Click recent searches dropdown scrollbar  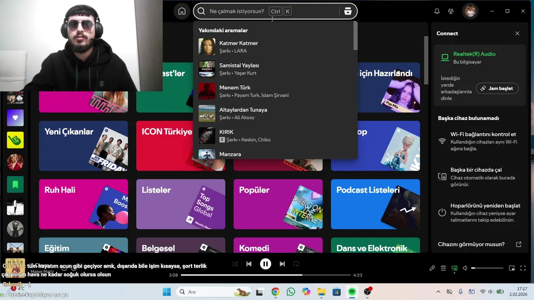(x=355, y=36)
